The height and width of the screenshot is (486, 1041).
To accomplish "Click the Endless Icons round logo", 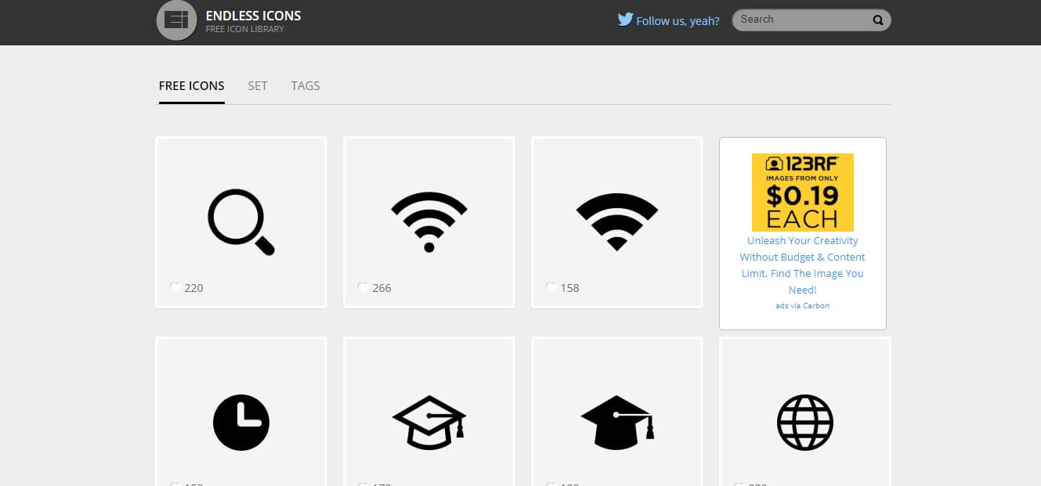I will 176,20.
